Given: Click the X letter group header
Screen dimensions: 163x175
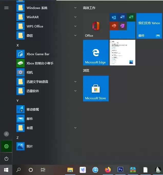Looking at the screenshot, I should [x=18, y=45].
